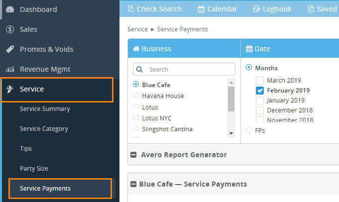339x202 pixels.
Task: Check the March 2019 checkbox
Action: [259, 80]
